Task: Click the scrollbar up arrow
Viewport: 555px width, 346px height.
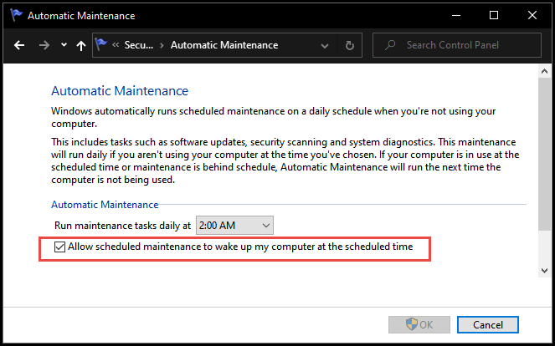Action: [544, 71]
